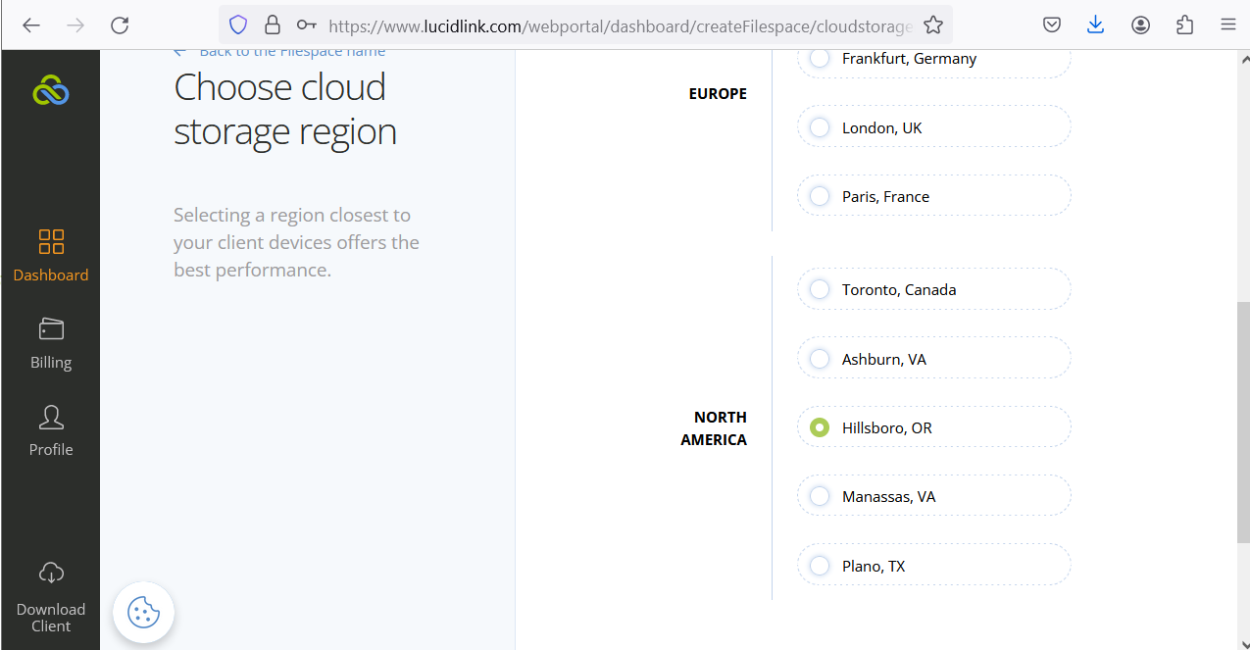
Task: Select the Plano, TX region
Action: coord(820,567)
